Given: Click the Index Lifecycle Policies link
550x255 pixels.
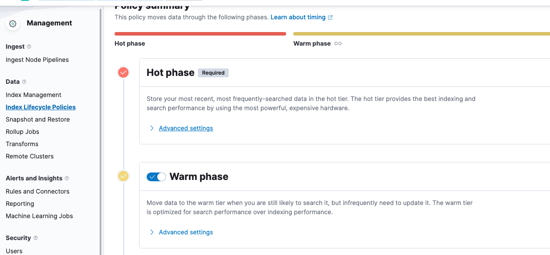Looking at the screenshot, I should tap(40, 107).
